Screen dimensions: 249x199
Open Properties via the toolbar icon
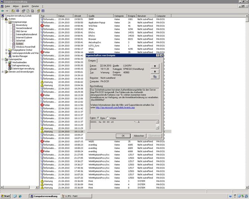pos(23,11)
